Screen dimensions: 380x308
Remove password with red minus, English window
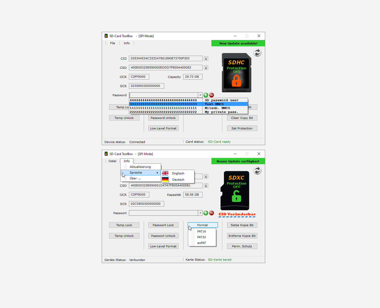click(212, 95)
